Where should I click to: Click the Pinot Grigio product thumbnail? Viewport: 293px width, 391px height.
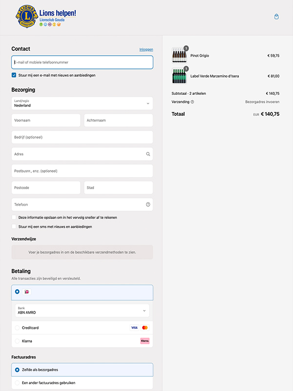pyautogui.click(x=179, y=55)
